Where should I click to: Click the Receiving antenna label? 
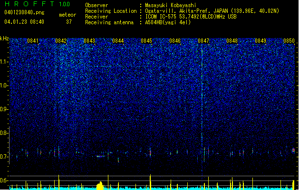109,22
